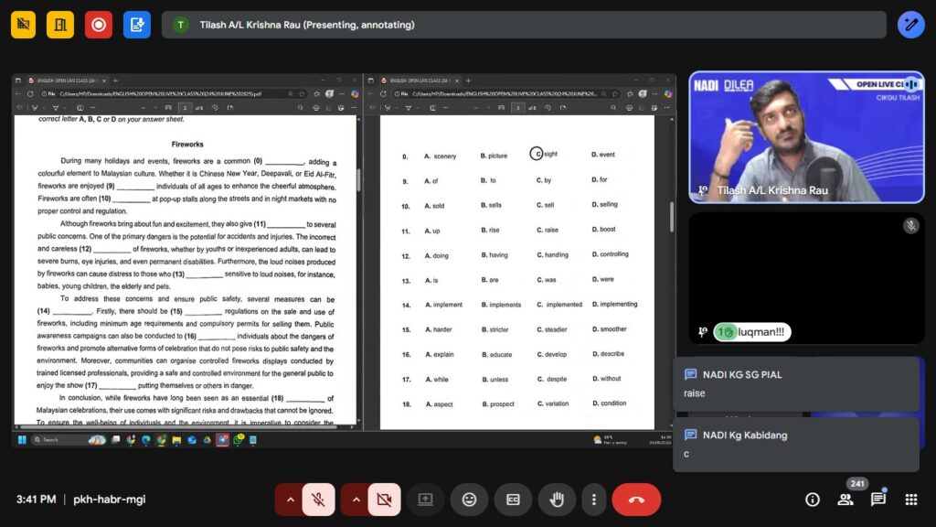This screenshot has height=527, width=936.
Task: Click Tilash's presenter video tile
Action: point(805,136)
